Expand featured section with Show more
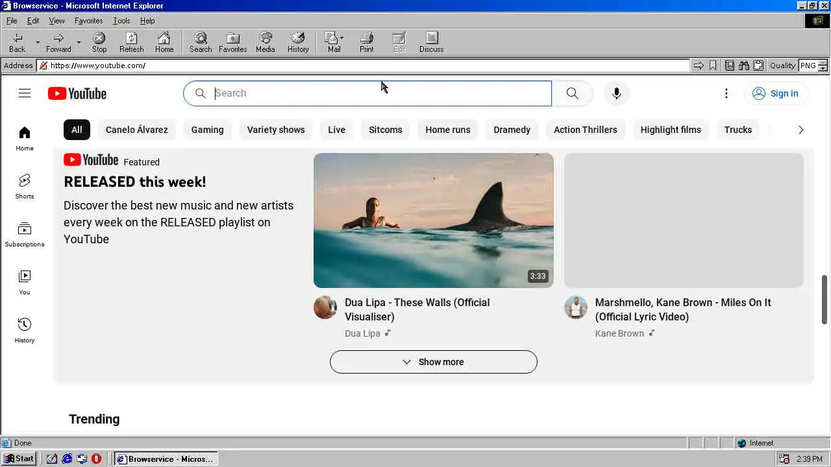Viewport: 831px width, 467px height. (434, 362)
